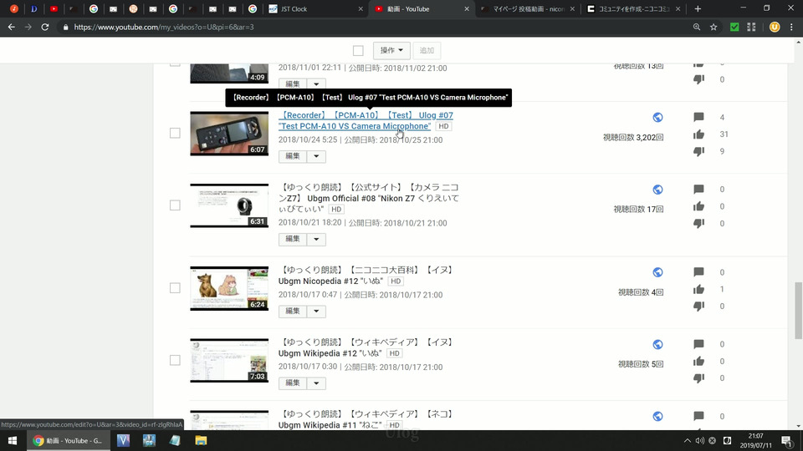The image size is (803, 451).
Task: Click the public globe icon for PCM-A10 video
Action: pos(657,117)
